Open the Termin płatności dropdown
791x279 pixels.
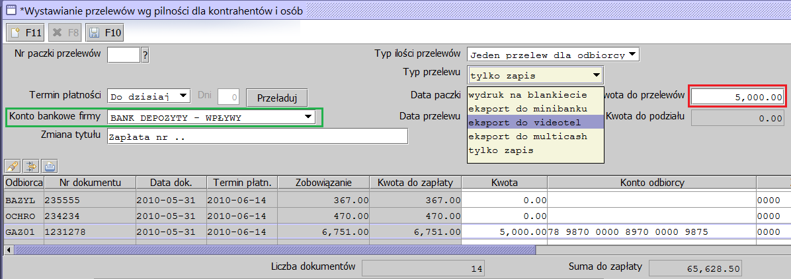click(149, 96)
